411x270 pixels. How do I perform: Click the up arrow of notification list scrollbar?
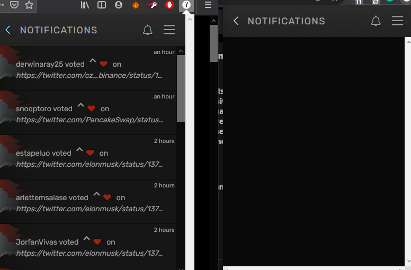point(181,51)
